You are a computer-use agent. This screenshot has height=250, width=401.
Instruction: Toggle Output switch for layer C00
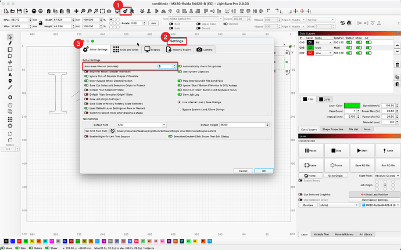(349, 42)
